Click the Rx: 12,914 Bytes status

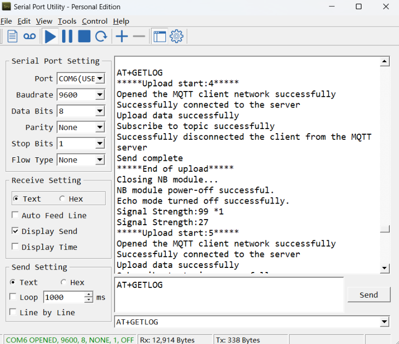tap(167, 340)
